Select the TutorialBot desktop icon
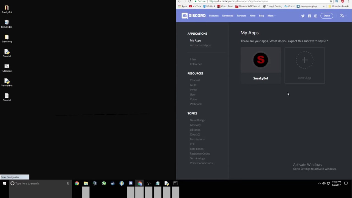The image size is (352, 198). tap(7, 68)
